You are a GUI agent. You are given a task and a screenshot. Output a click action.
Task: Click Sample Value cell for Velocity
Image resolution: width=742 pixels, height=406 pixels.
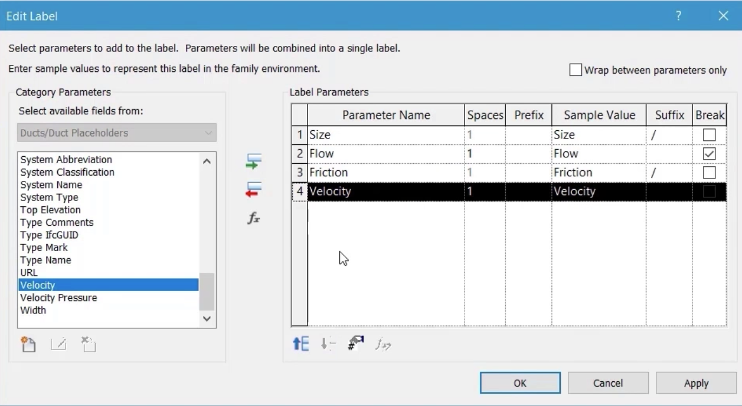[x=599, y=192]
